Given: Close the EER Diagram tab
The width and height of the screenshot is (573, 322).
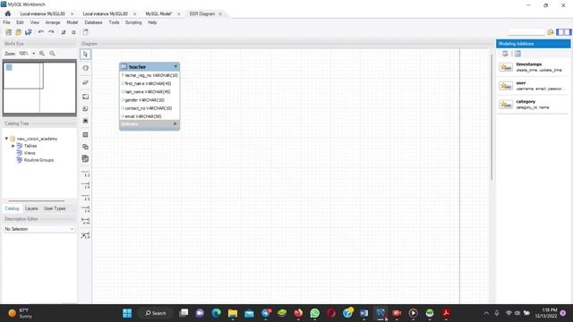Looking at the screenshot, I should pos(220,13).
